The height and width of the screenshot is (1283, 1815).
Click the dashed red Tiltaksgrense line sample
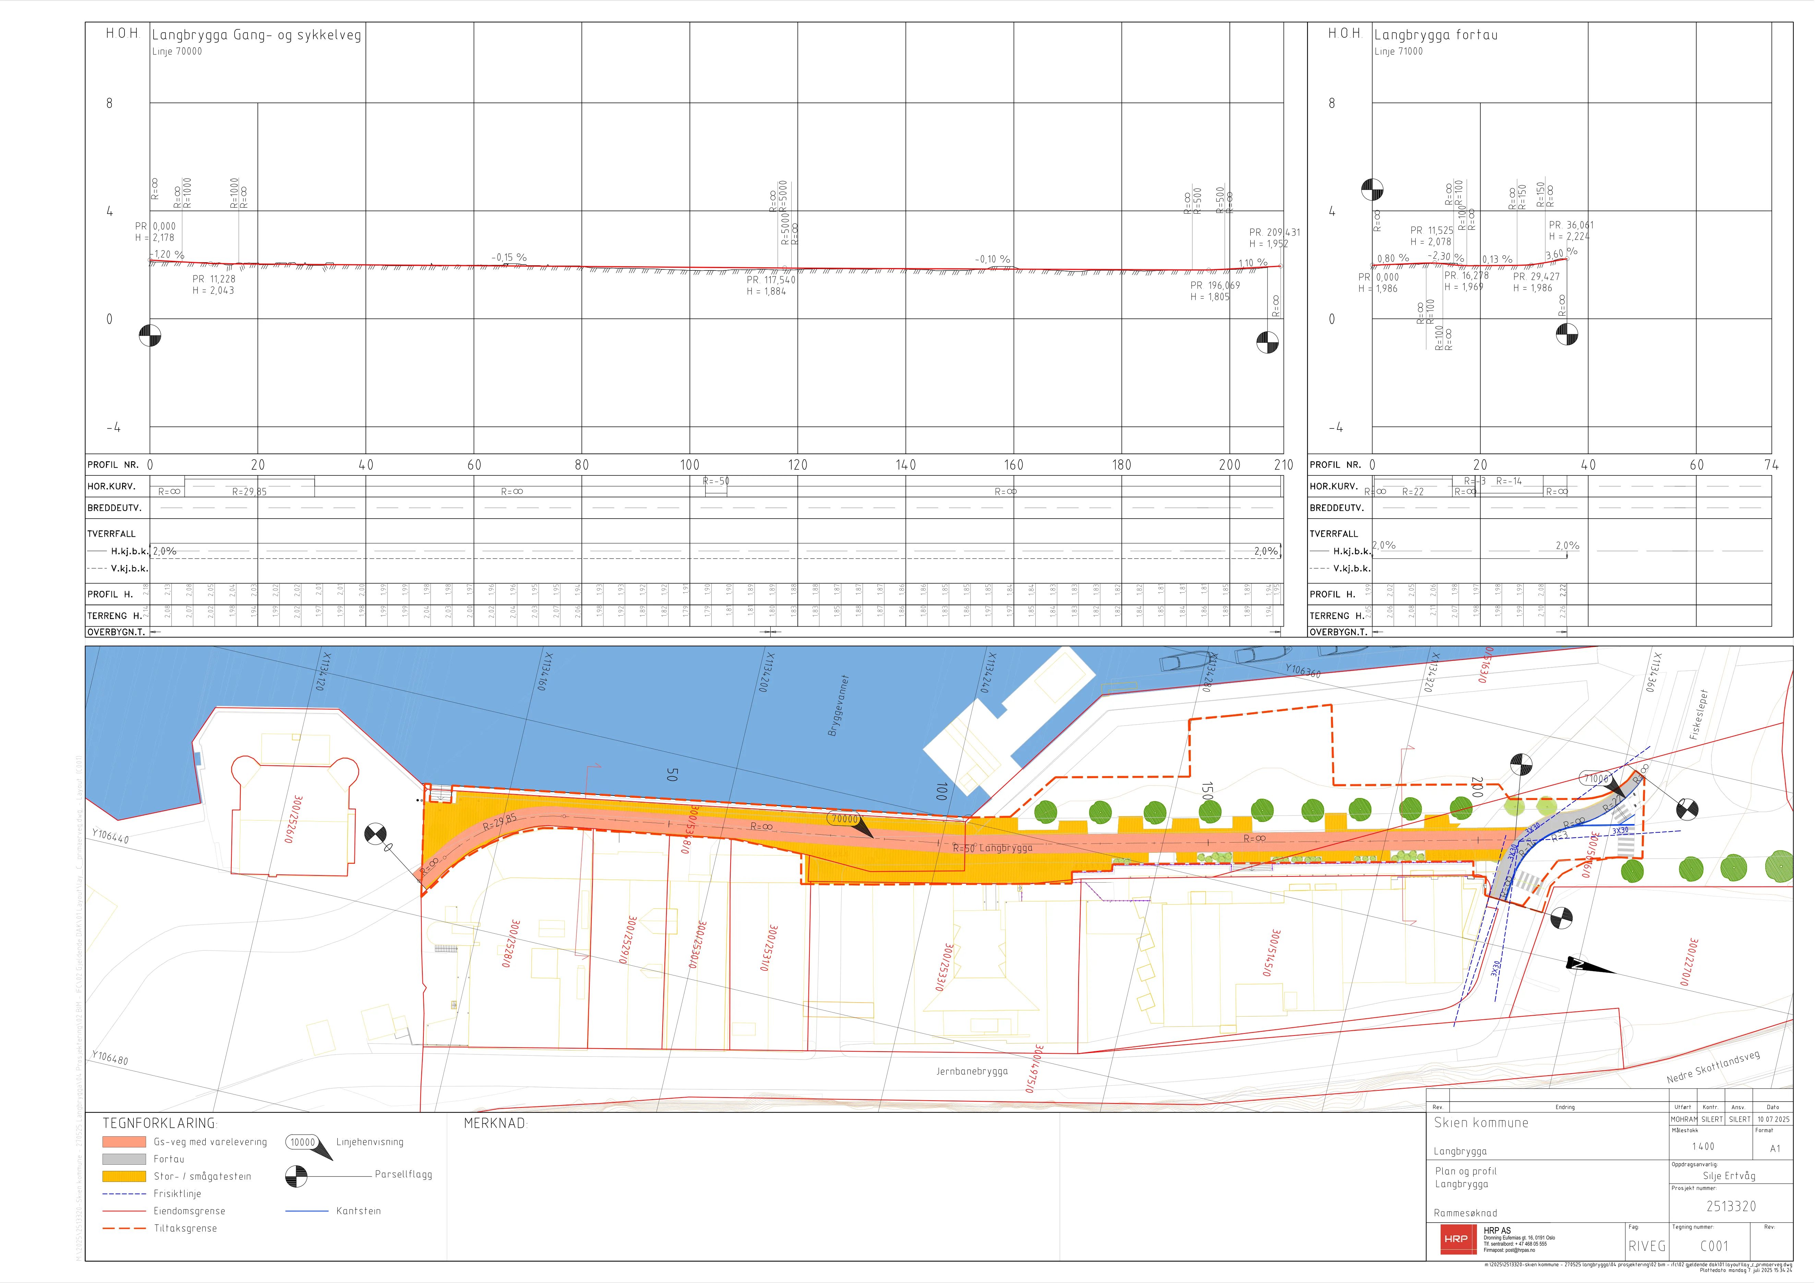pos(124,1228)
